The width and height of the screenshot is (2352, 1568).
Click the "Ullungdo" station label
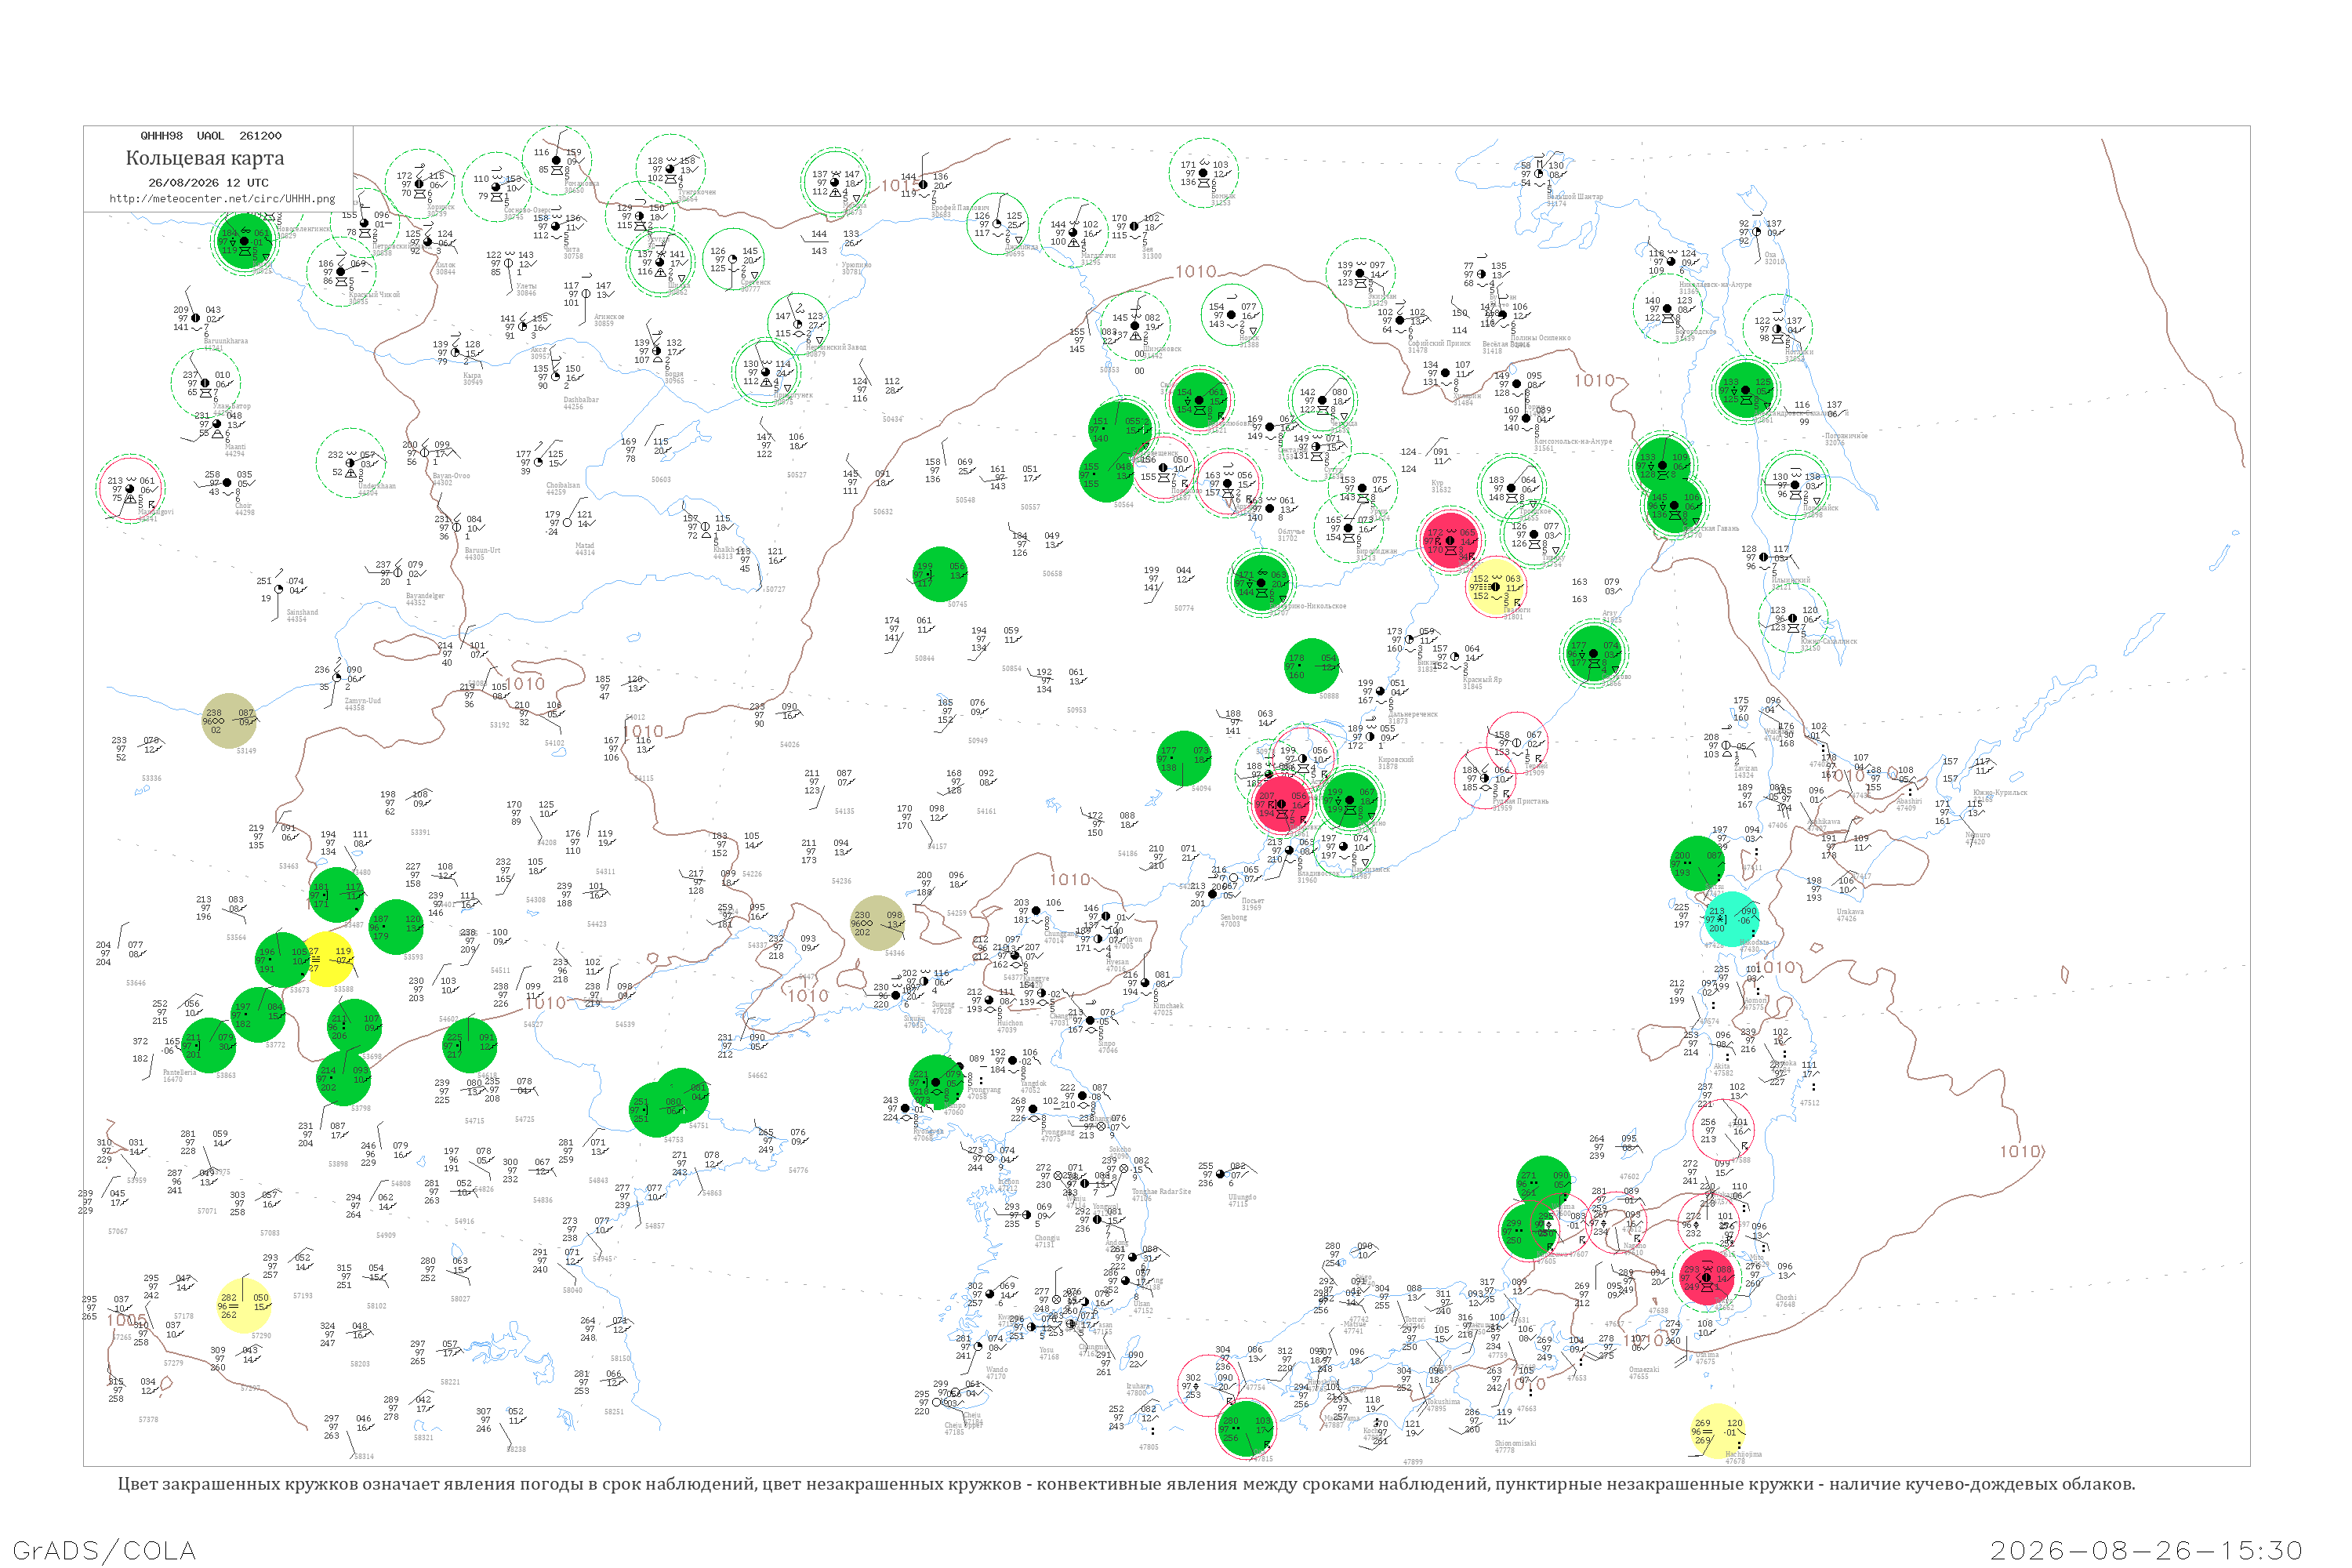click(1242, 1196)
